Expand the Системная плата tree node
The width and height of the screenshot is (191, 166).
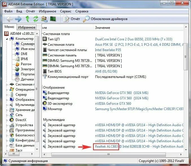(x=7, y=85)
